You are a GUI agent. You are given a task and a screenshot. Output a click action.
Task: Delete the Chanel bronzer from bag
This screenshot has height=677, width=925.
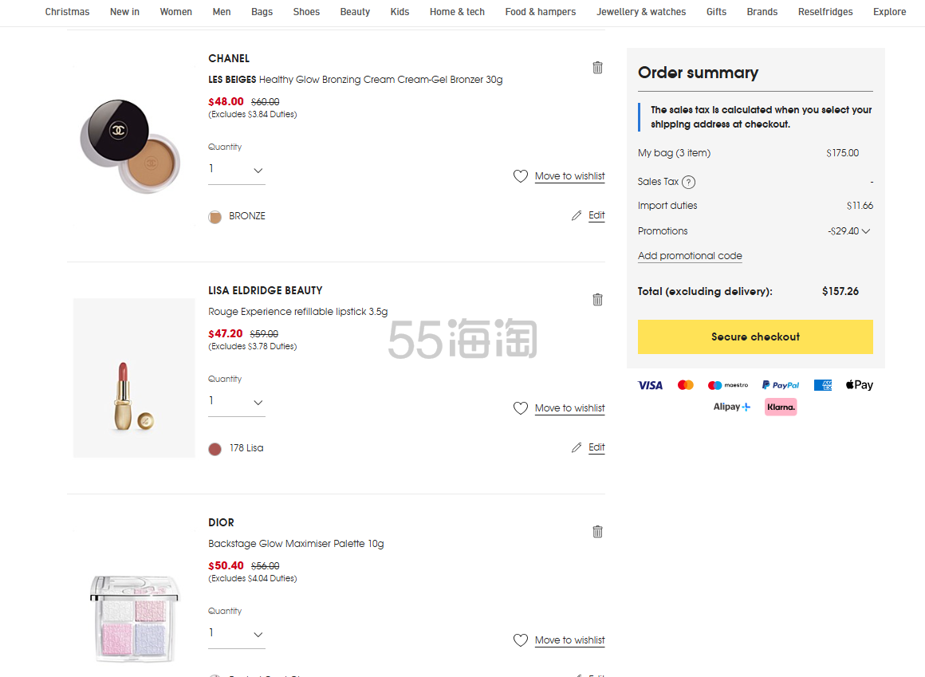pos(597,68)
